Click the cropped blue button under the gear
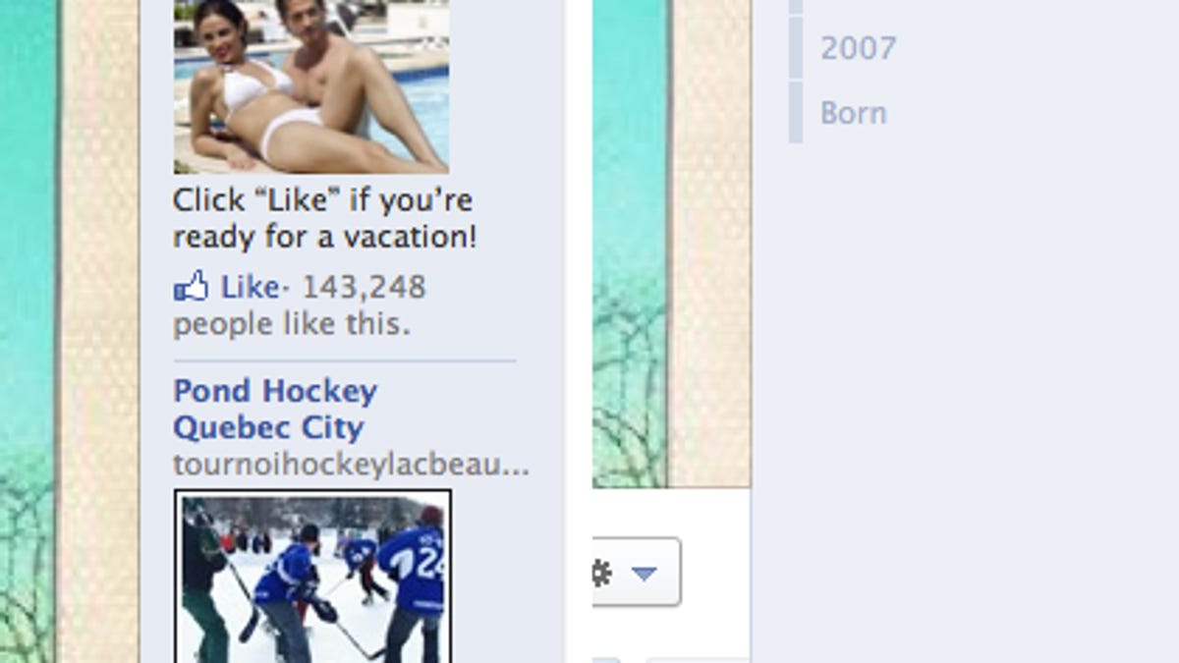Screen dimensions: 1179x663 tap(606, 660)
